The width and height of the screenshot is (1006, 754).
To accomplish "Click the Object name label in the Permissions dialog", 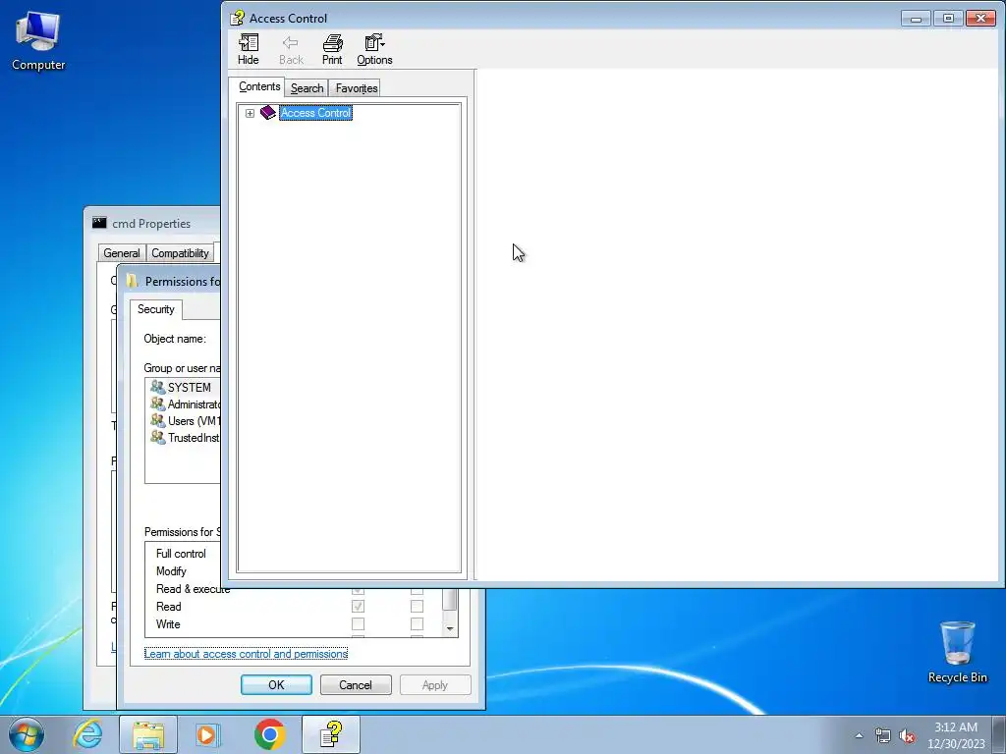I will [x=175, y=339].
